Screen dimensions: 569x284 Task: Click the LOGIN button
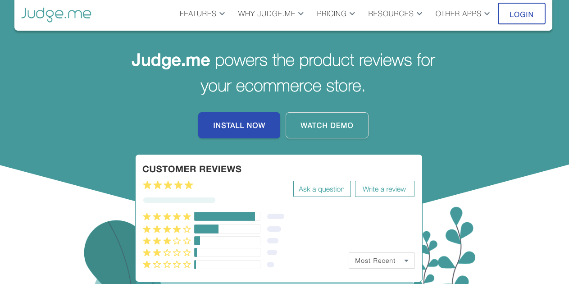point(521,14)
